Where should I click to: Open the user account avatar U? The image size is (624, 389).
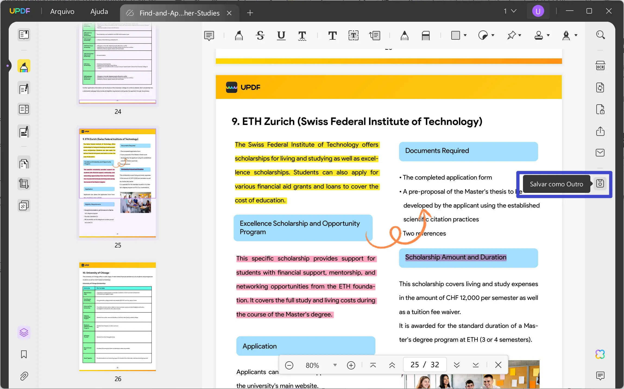pos(538,11)
